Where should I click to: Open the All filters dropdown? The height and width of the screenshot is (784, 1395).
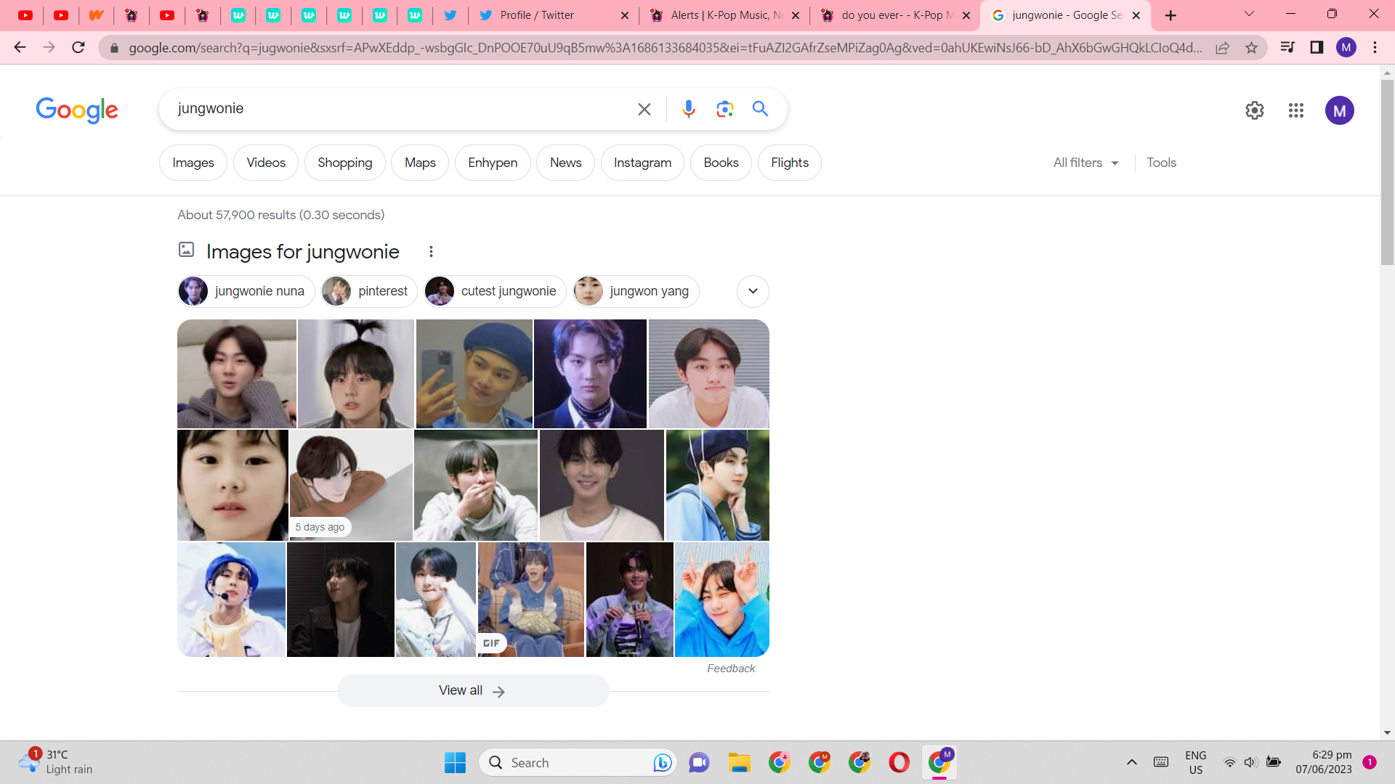[1086, 163]
